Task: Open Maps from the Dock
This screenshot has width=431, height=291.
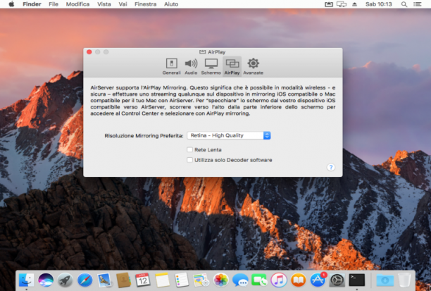Action: tap(201, 280)
